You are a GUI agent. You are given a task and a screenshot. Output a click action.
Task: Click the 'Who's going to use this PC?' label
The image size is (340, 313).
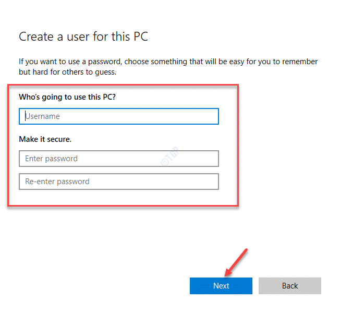[x=67, y=97]
